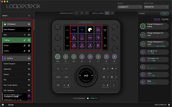
Task: Select Change Workspace to 1 Editing entry
Action: [x=154, y=26]
